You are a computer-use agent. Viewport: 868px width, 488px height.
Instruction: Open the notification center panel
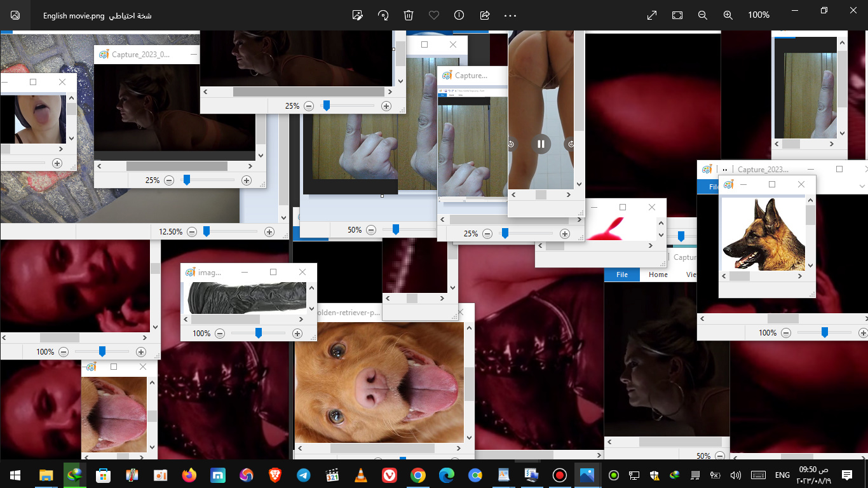click(846, 475)
